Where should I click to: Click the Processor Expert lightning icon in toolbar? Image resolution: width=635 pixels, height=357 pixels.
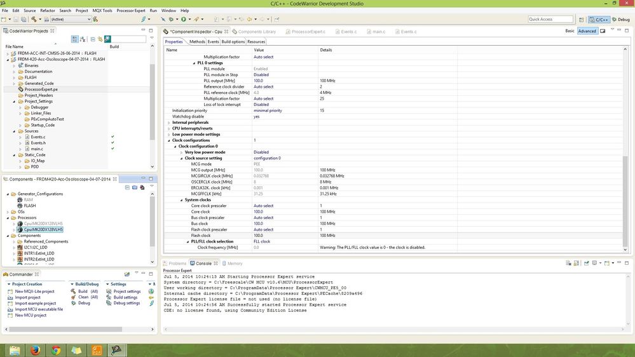point(144,19)
